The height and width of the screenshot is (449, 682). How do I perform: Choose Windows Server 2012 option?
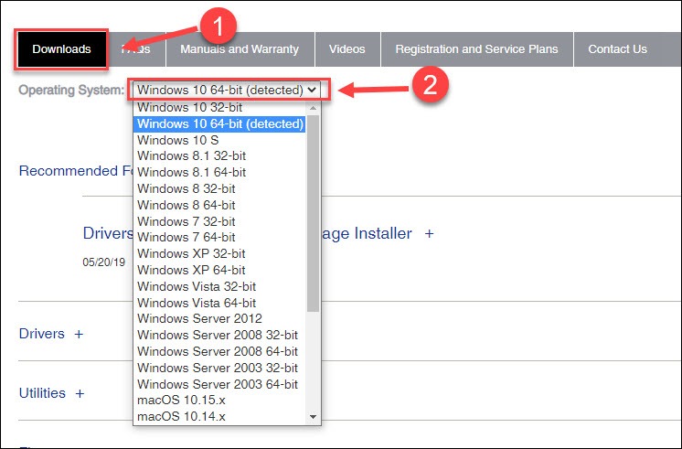pyautogui.click(x=219, y=318)
